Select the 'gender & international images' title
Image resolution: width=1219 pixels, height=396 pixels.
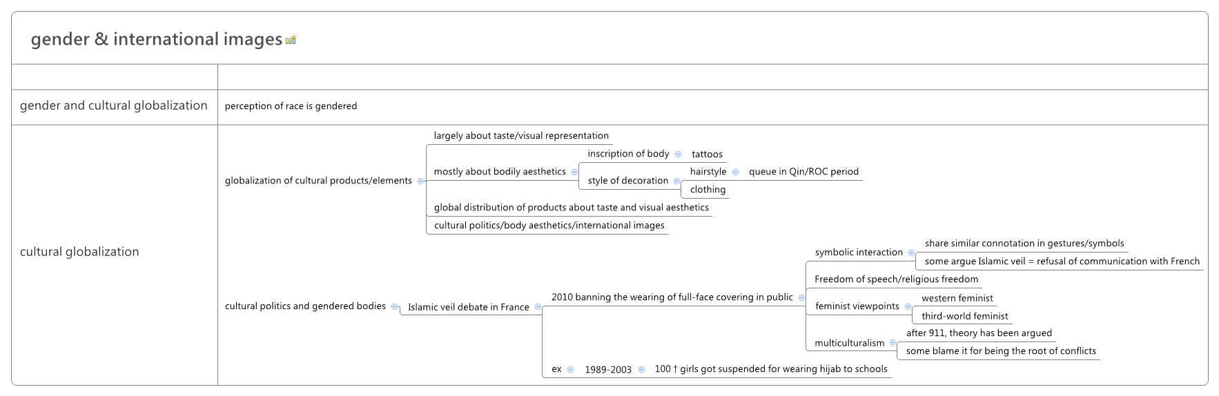tap(156, 39)
